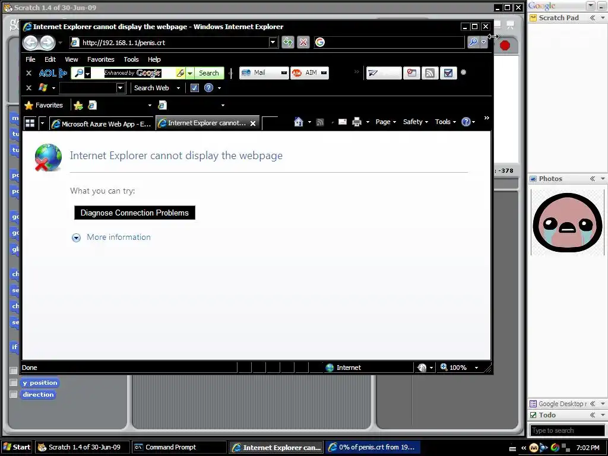Click the Help question icon in command bar
Viewport: 608px width, 456px height.
[465, 122]
